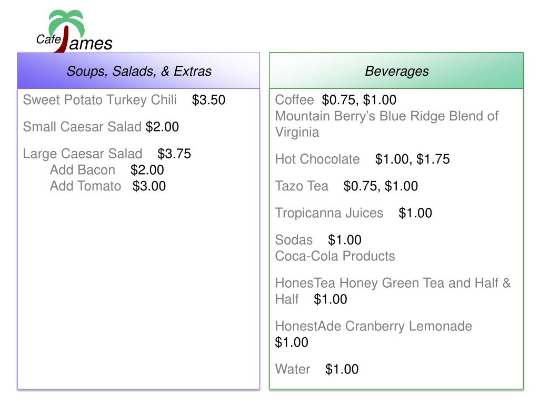Select the Coffee menu item
Image resolution: width=539 pixels, height=404 pixels.
[295, 100]
